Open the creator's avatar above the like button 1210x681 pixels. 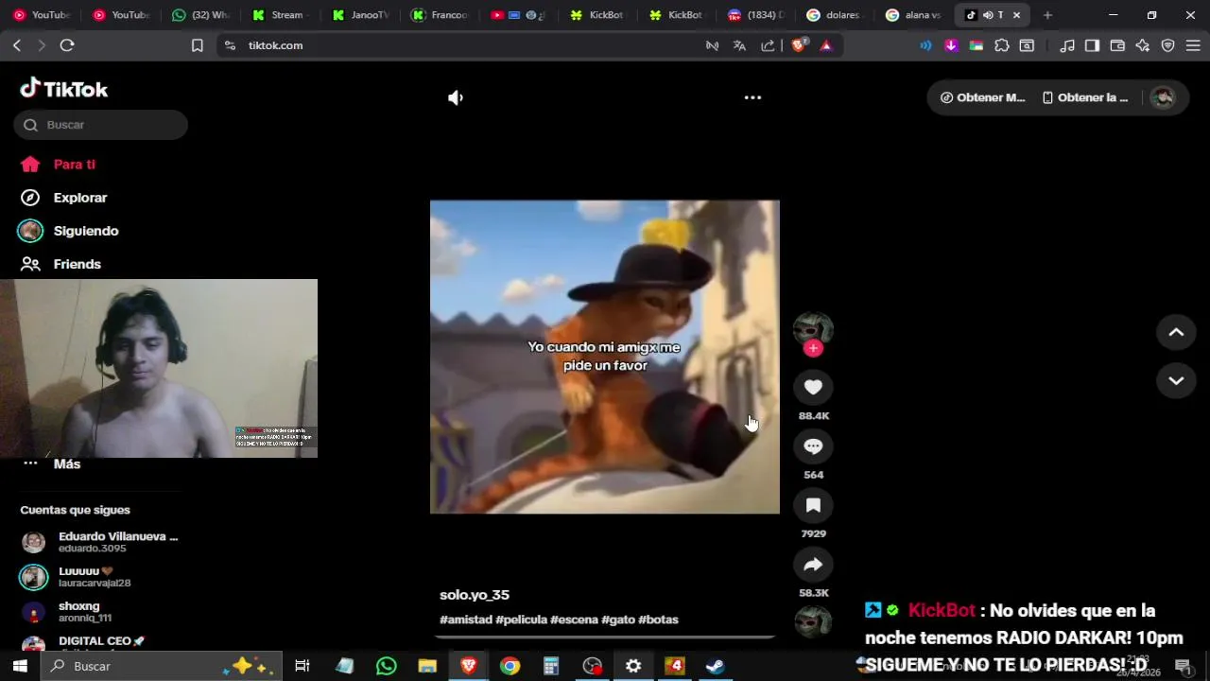pyautogui.click(x=813, y=327)
